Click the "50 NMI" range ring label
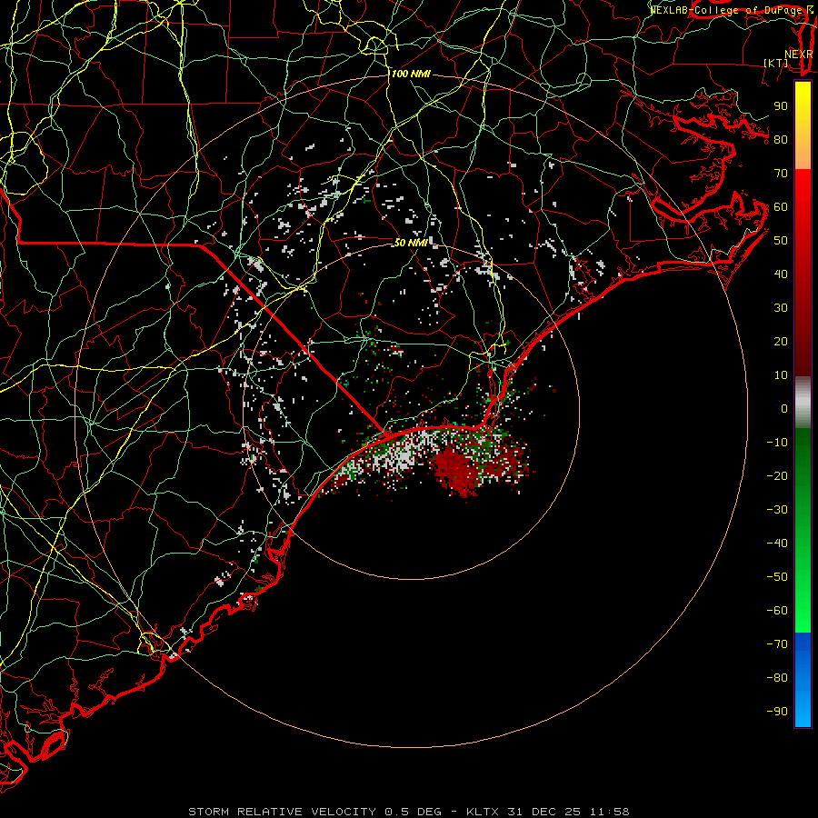Viewport: 818px width, 818px height. [x=411, y=243]
